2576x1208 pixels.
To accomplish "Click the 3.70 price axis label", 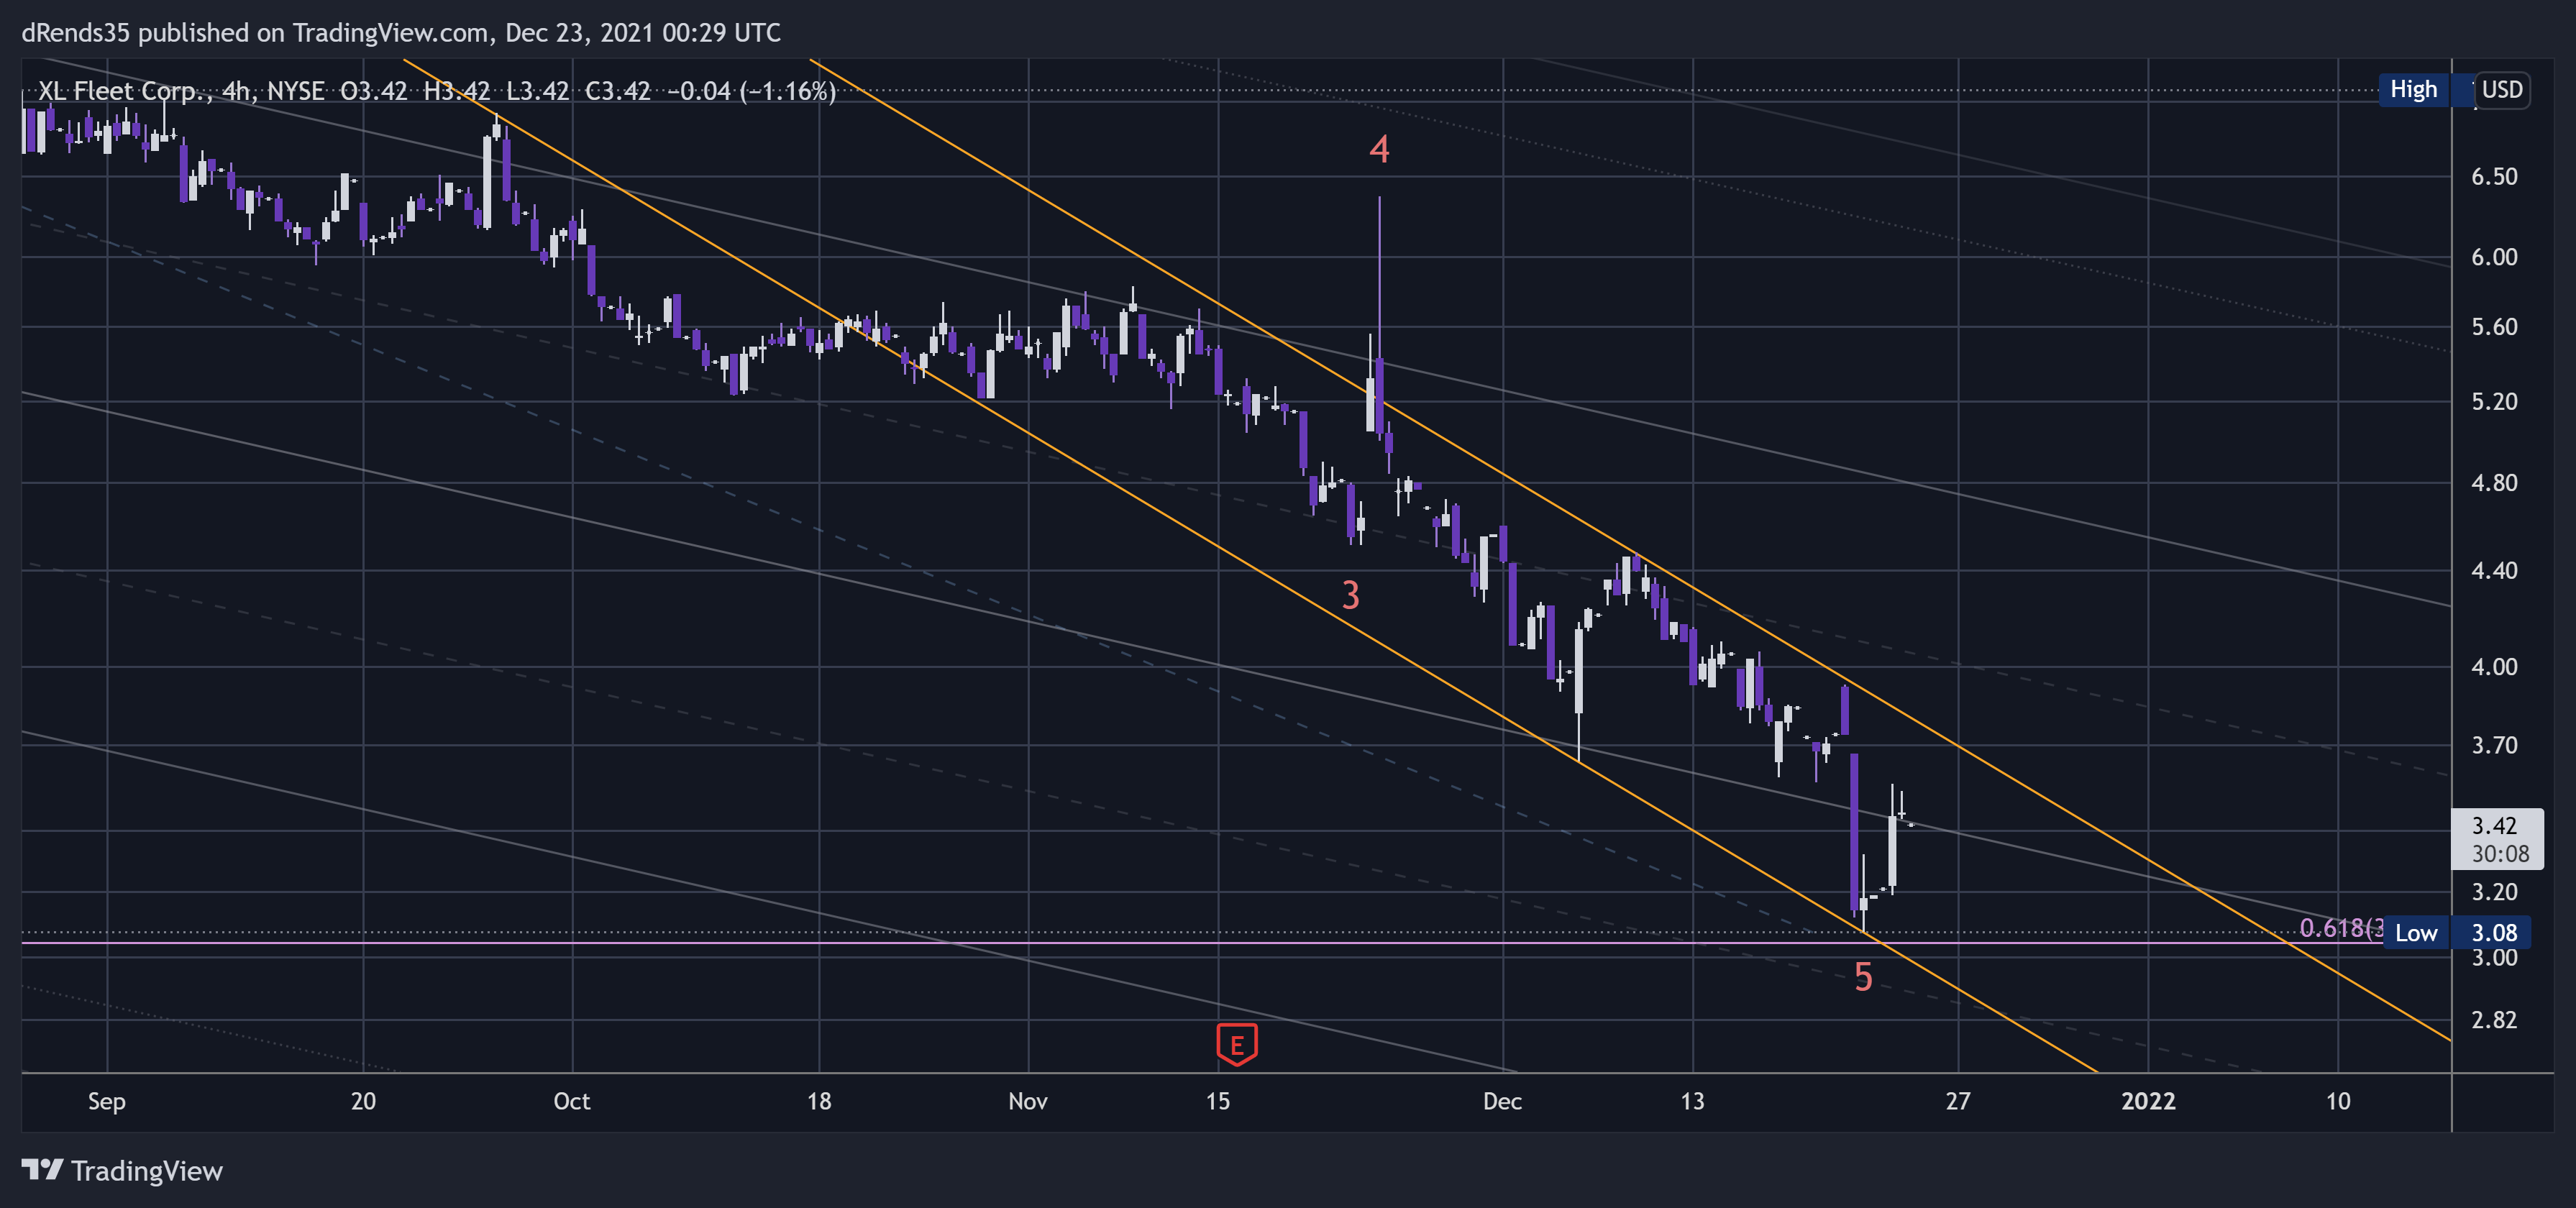I will (2494, 745).
